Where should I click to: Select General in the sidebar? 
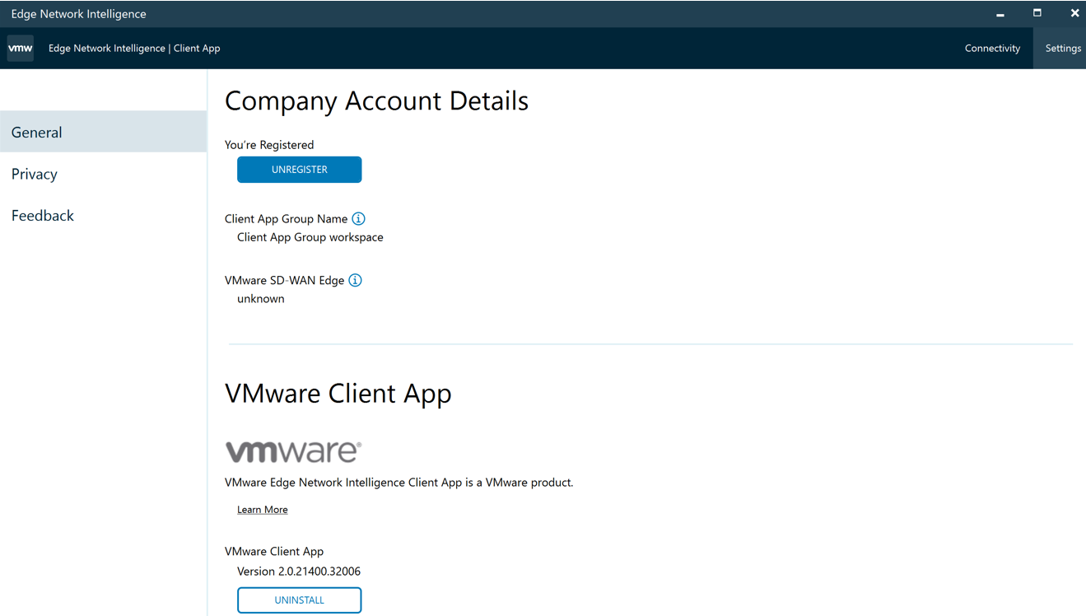point(103,132)
